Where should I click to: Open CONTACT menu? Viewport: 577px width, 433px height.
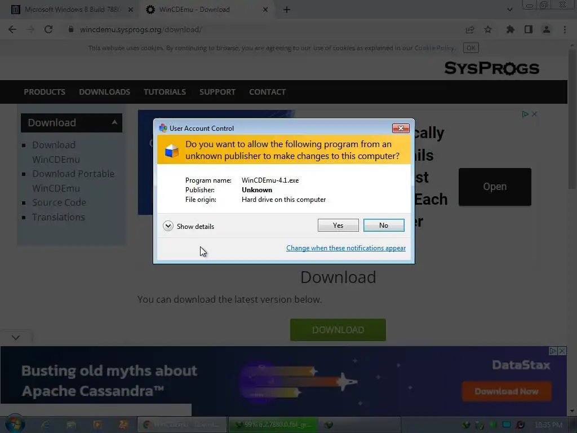[268, 92]
